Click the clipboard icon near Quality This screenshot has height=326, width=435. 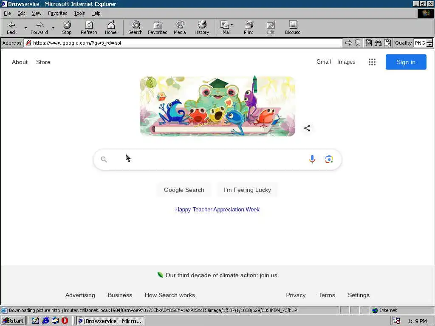click(387, 43)
